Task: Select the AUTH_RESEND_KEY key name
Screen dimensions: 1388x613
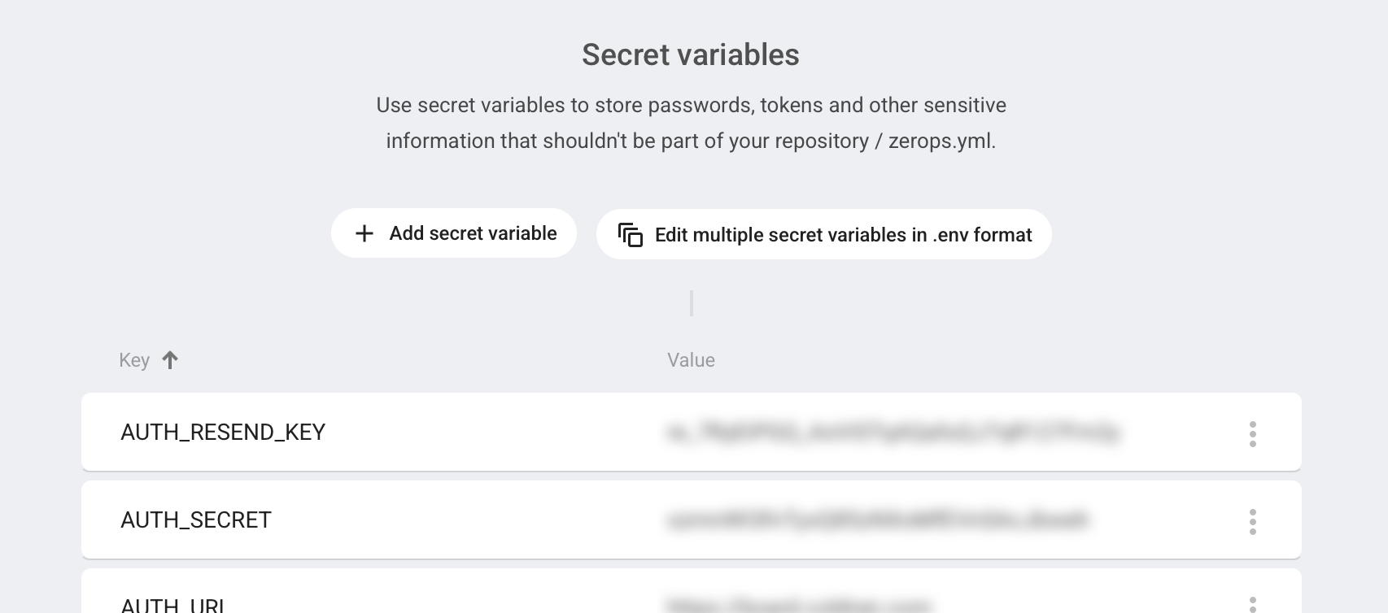Action: point(223,433)
